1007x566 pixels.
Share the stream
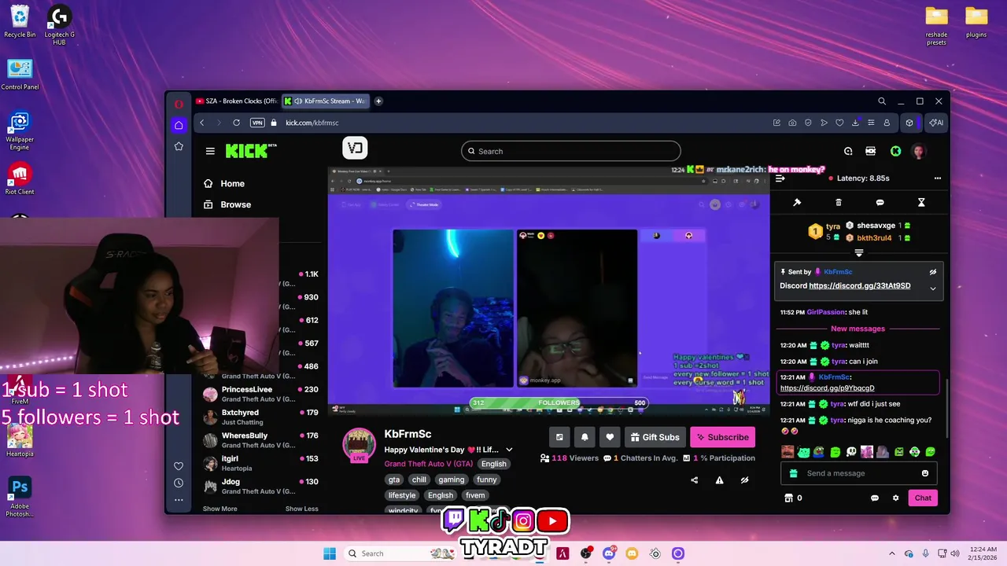tap(694, 480)
